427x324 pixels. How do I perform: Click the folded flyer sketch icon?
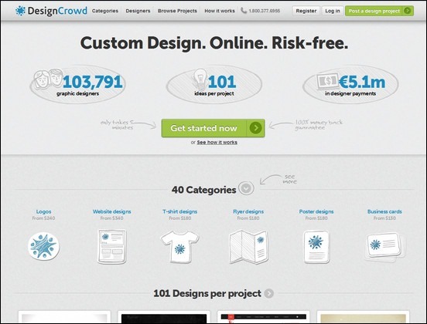point(248,247)
